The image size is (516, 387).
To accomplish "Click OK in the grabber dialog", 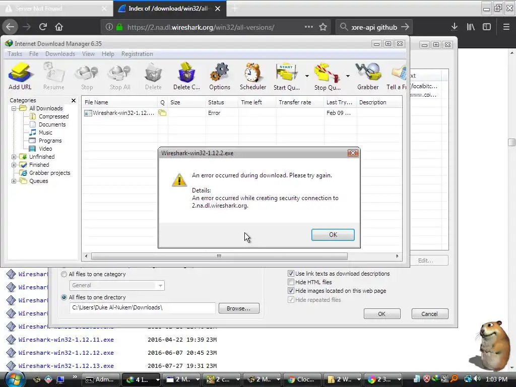I will click(x=382, y=313).
